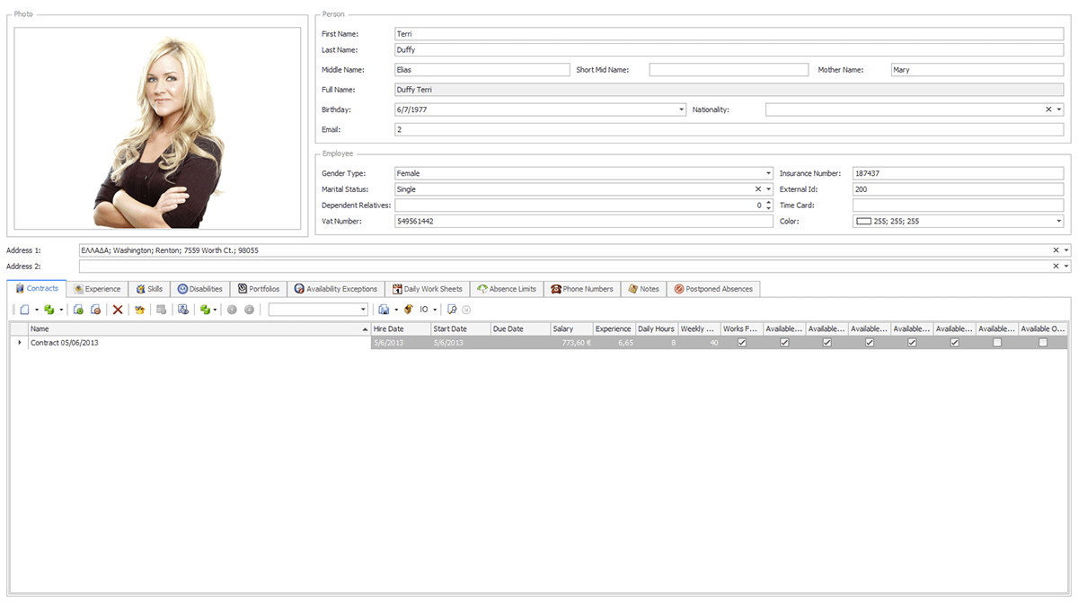The height and width of the screenshot is (603, 1078).
Task: Sort by the Daily Hours column header
Action: click(x=657, y=329)
